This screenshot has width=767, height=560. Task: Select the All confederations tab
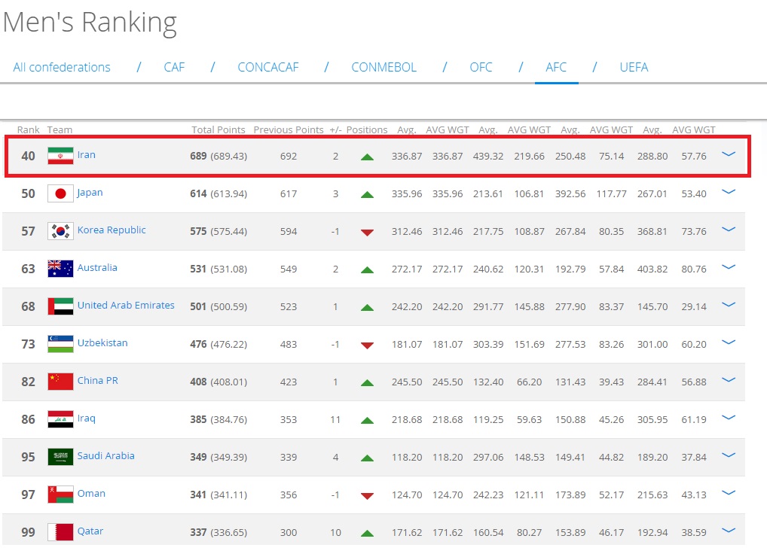click(x=62, y=67)
